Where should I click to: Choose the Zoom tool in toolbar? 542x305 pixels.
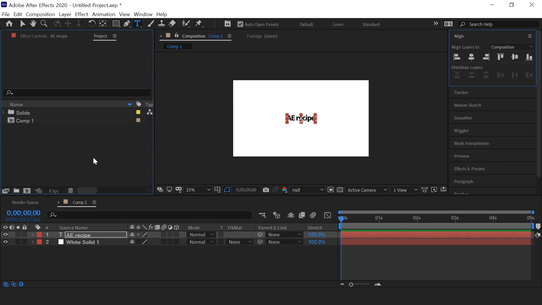(x=44, y=24)
